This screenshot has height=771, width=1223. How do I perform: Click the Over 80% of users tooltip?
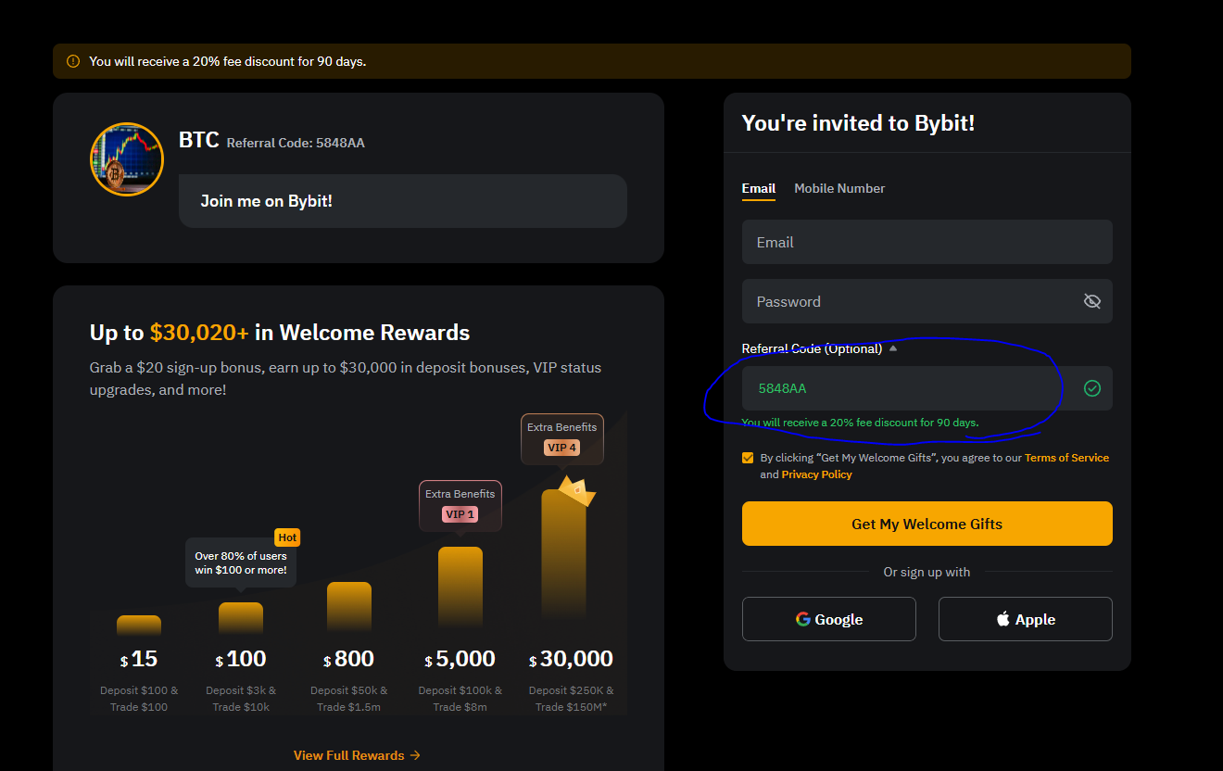click(x=241, y=562)
